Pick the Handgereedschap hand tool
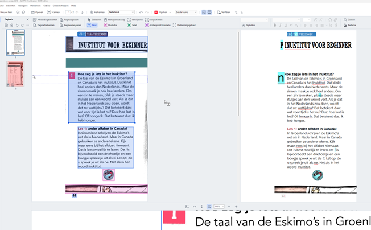 112,20
